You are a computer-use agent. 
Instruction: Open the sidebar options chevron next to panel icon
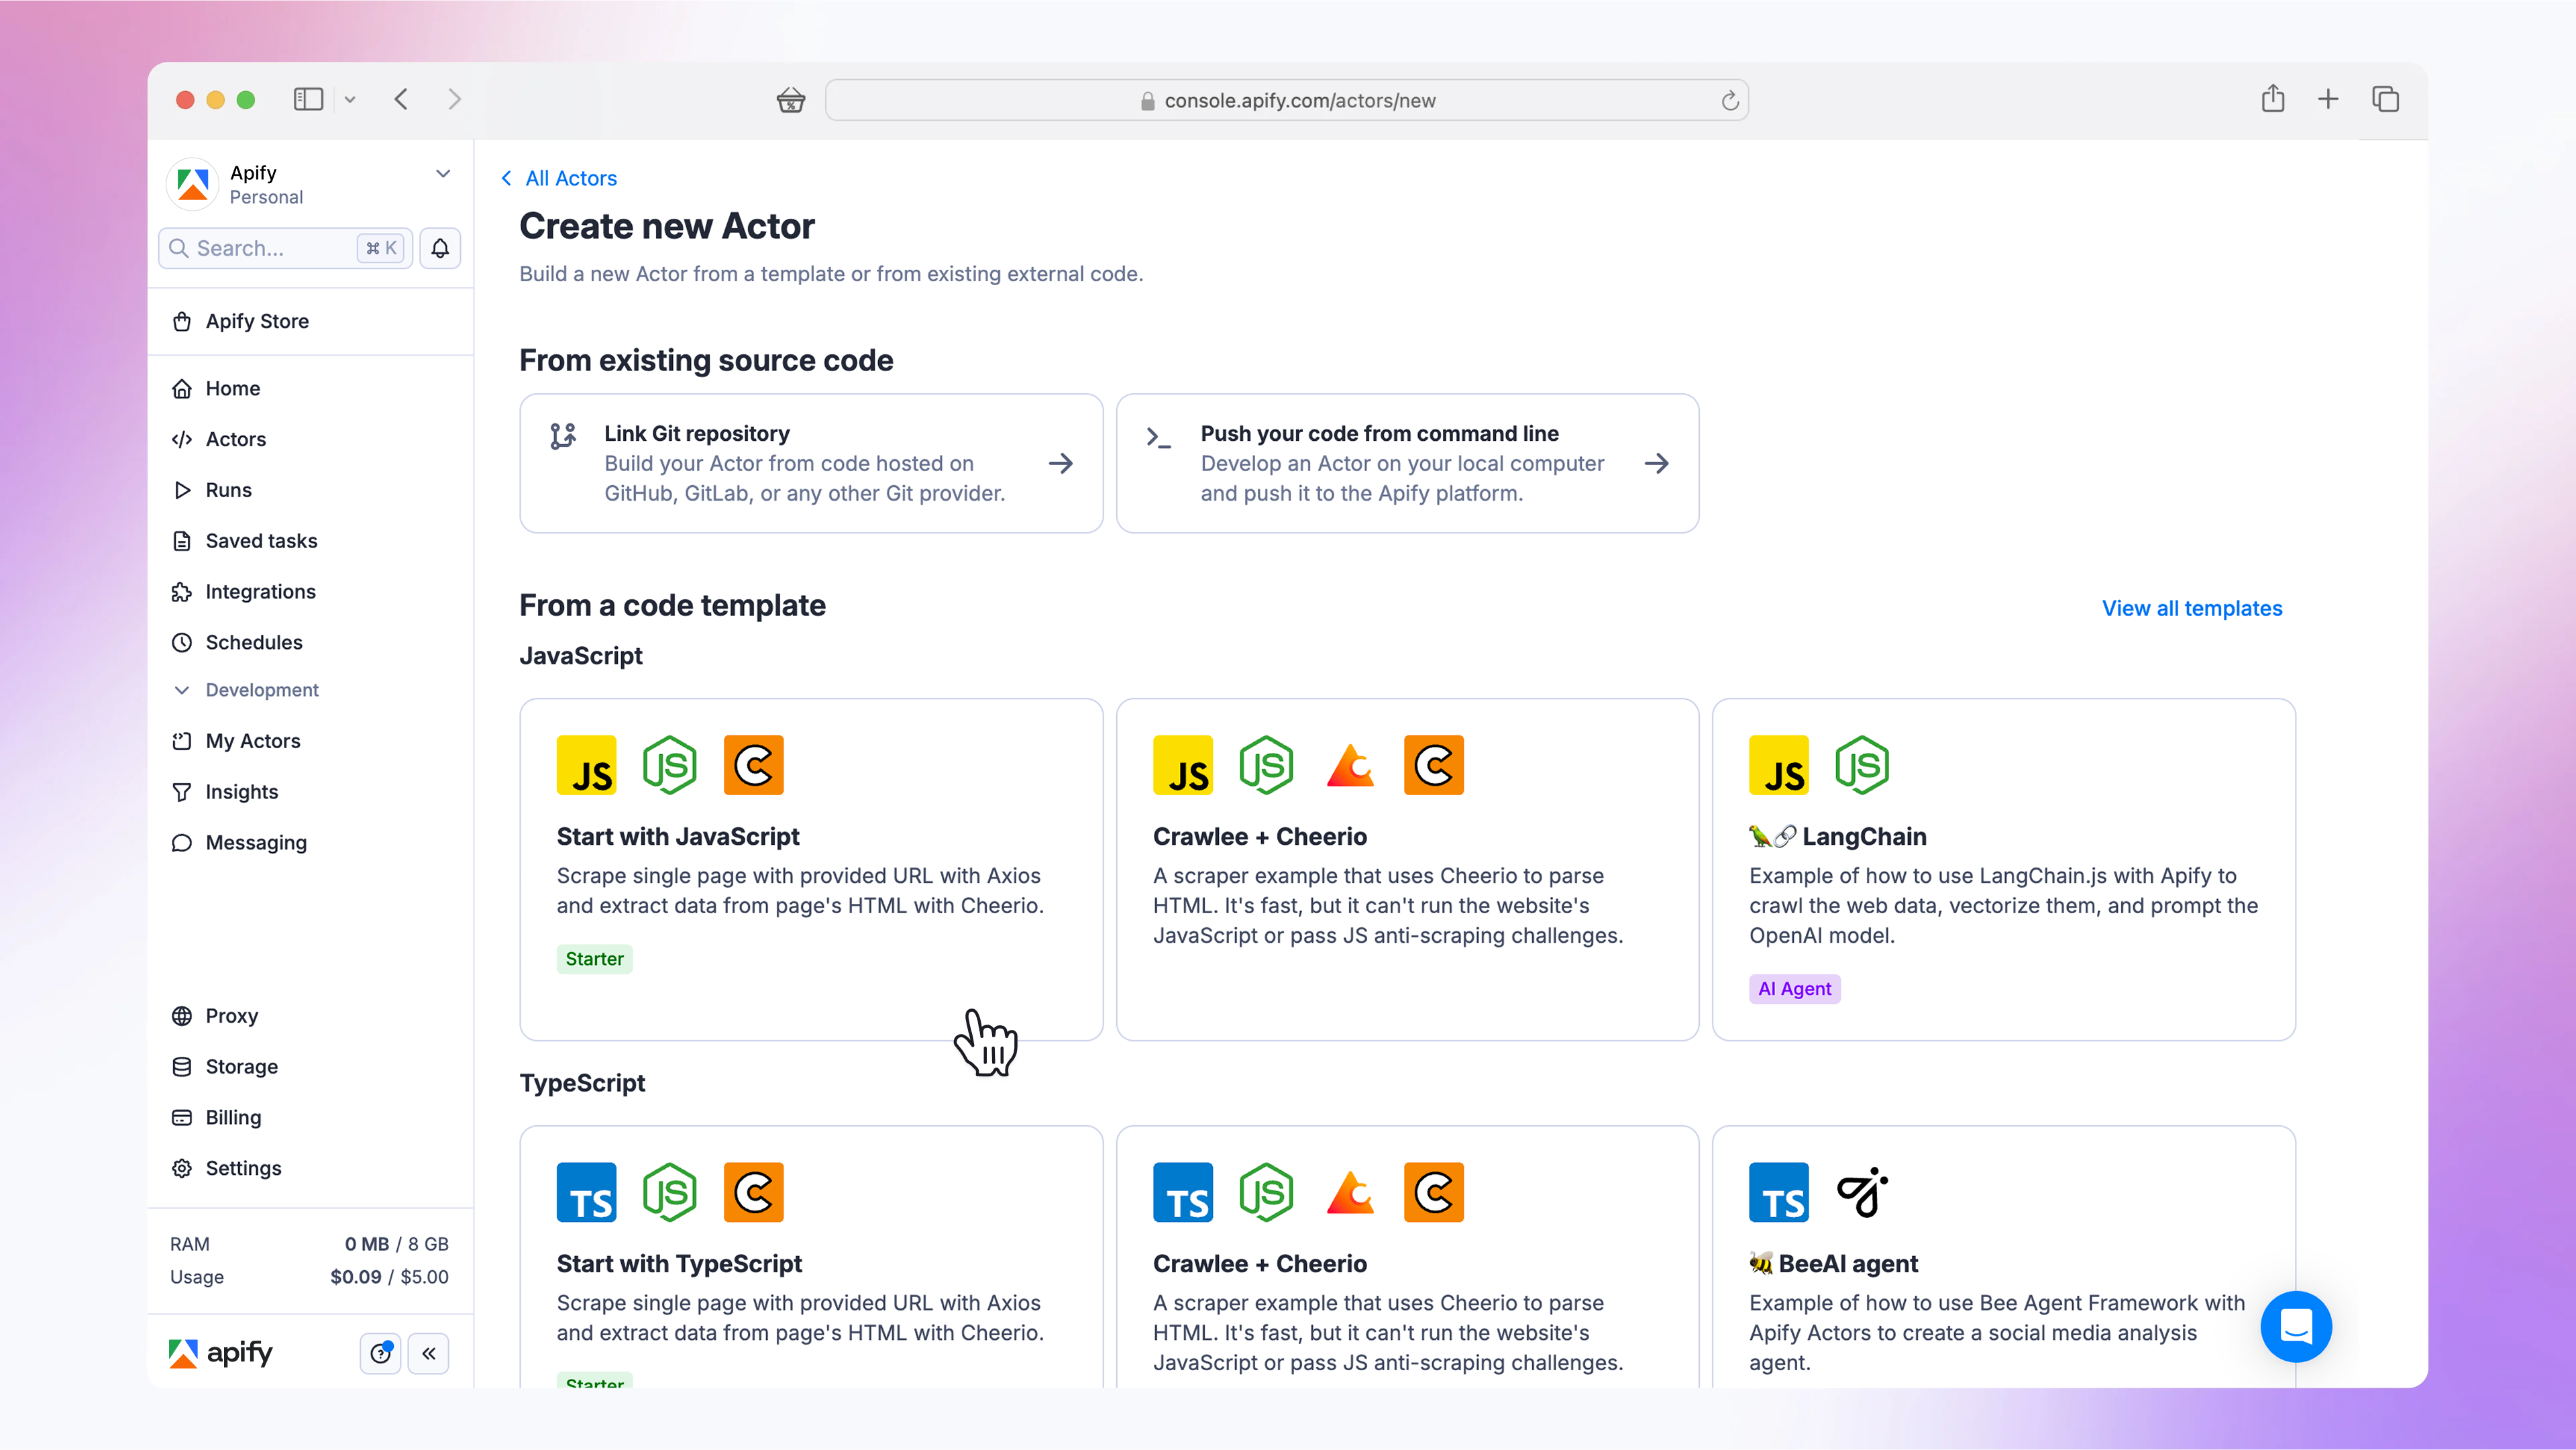pyautogui.click(x=350, y=99)
